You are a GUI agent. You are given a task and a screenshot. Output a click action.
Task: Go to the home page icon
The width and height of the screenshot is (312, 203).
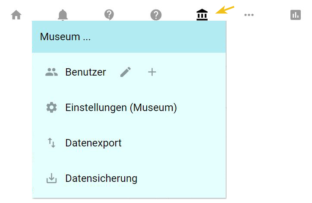click(x=16, y=15)
